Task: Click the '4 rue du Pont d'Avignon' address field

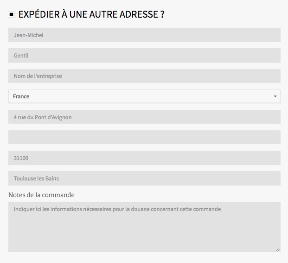Action: tap(144, 117)
